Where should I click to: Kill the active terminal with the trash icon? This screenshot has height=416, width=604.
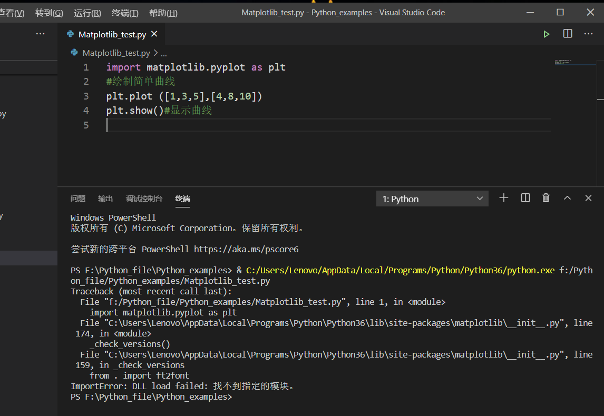pyautogui.click(x=546, y=198)
